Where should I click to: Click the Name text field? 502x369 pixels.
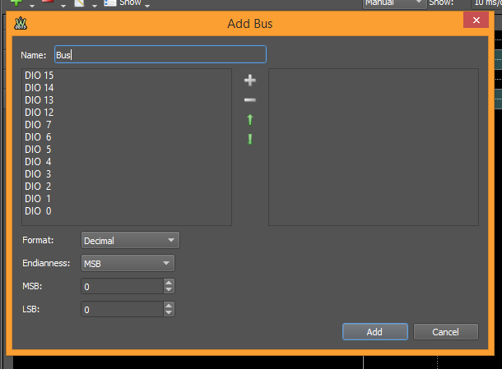coord(160,55)
